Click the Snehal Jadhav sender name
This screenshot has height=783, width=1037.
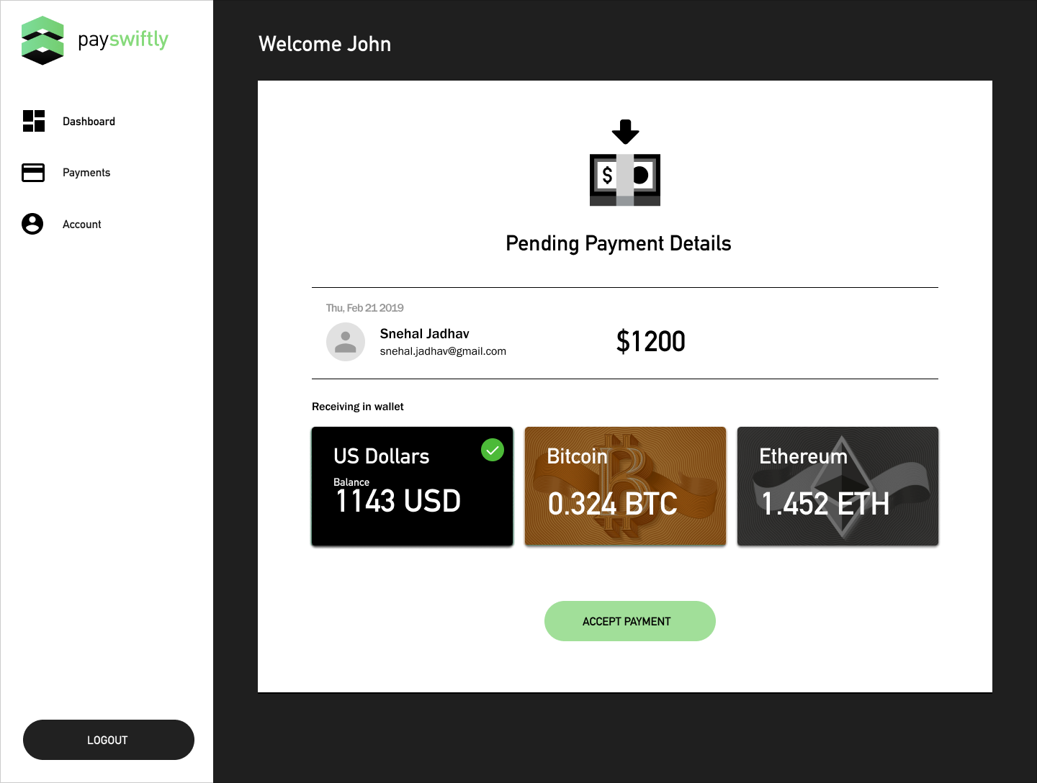pyautogui.click(x=424, y=334)
